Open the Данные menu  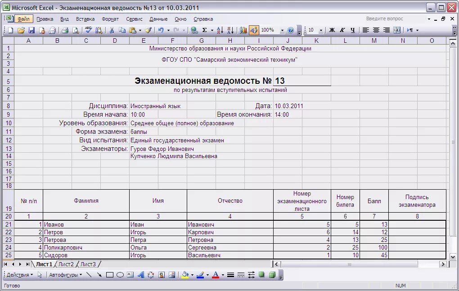click(x=158, y=19)
